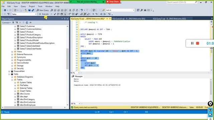
Task: Select the Messages results tab
Action: (x=77, y=76)
